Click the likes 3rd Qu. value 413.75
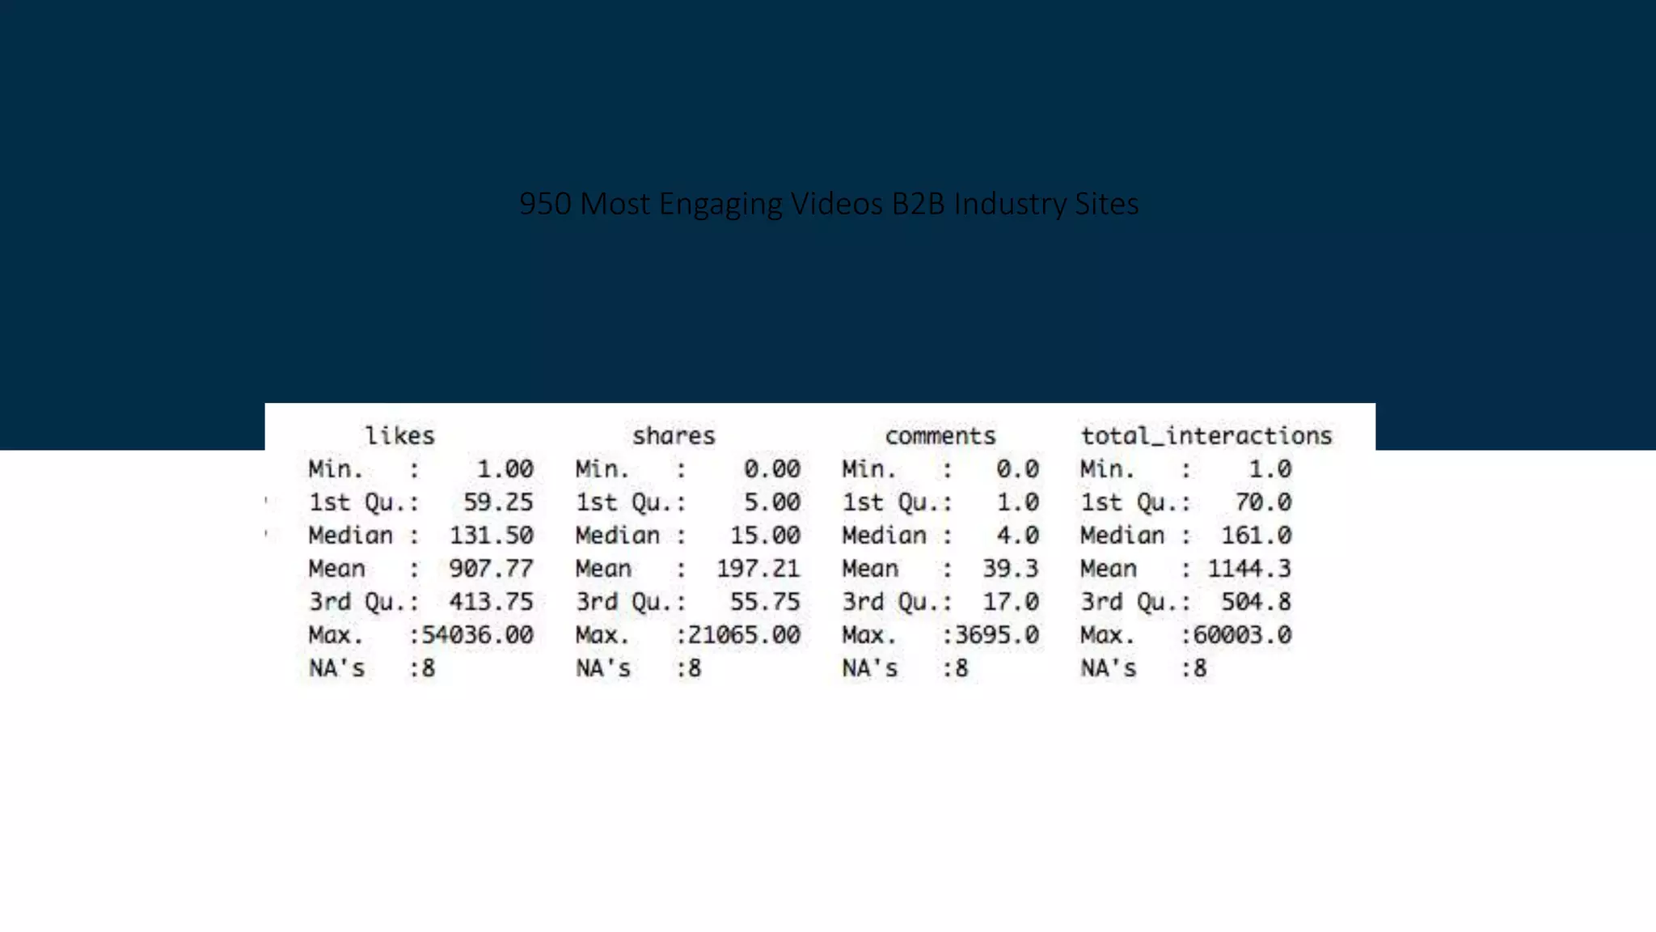1656x932 pixels. coord(491,602)
